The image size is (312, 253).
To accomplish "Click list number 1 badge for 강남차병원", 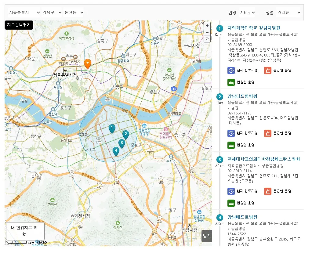I will [x=220, y=28].
